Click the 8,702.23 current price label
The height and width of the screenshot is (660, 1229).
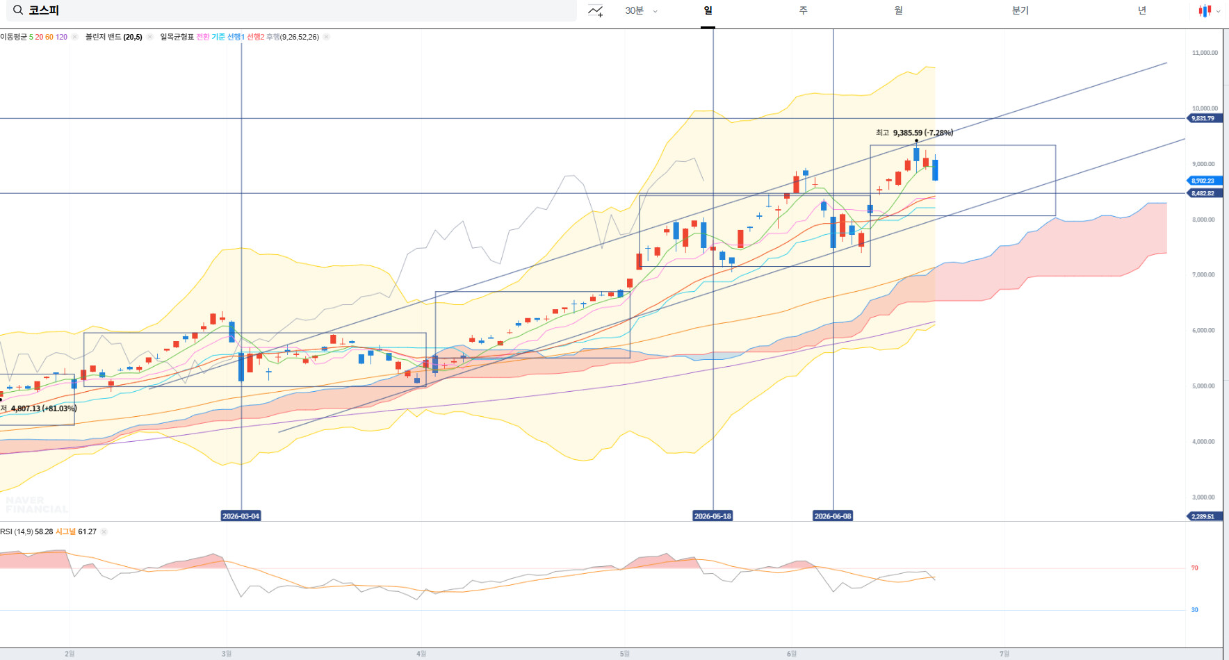coord(1203,181)
